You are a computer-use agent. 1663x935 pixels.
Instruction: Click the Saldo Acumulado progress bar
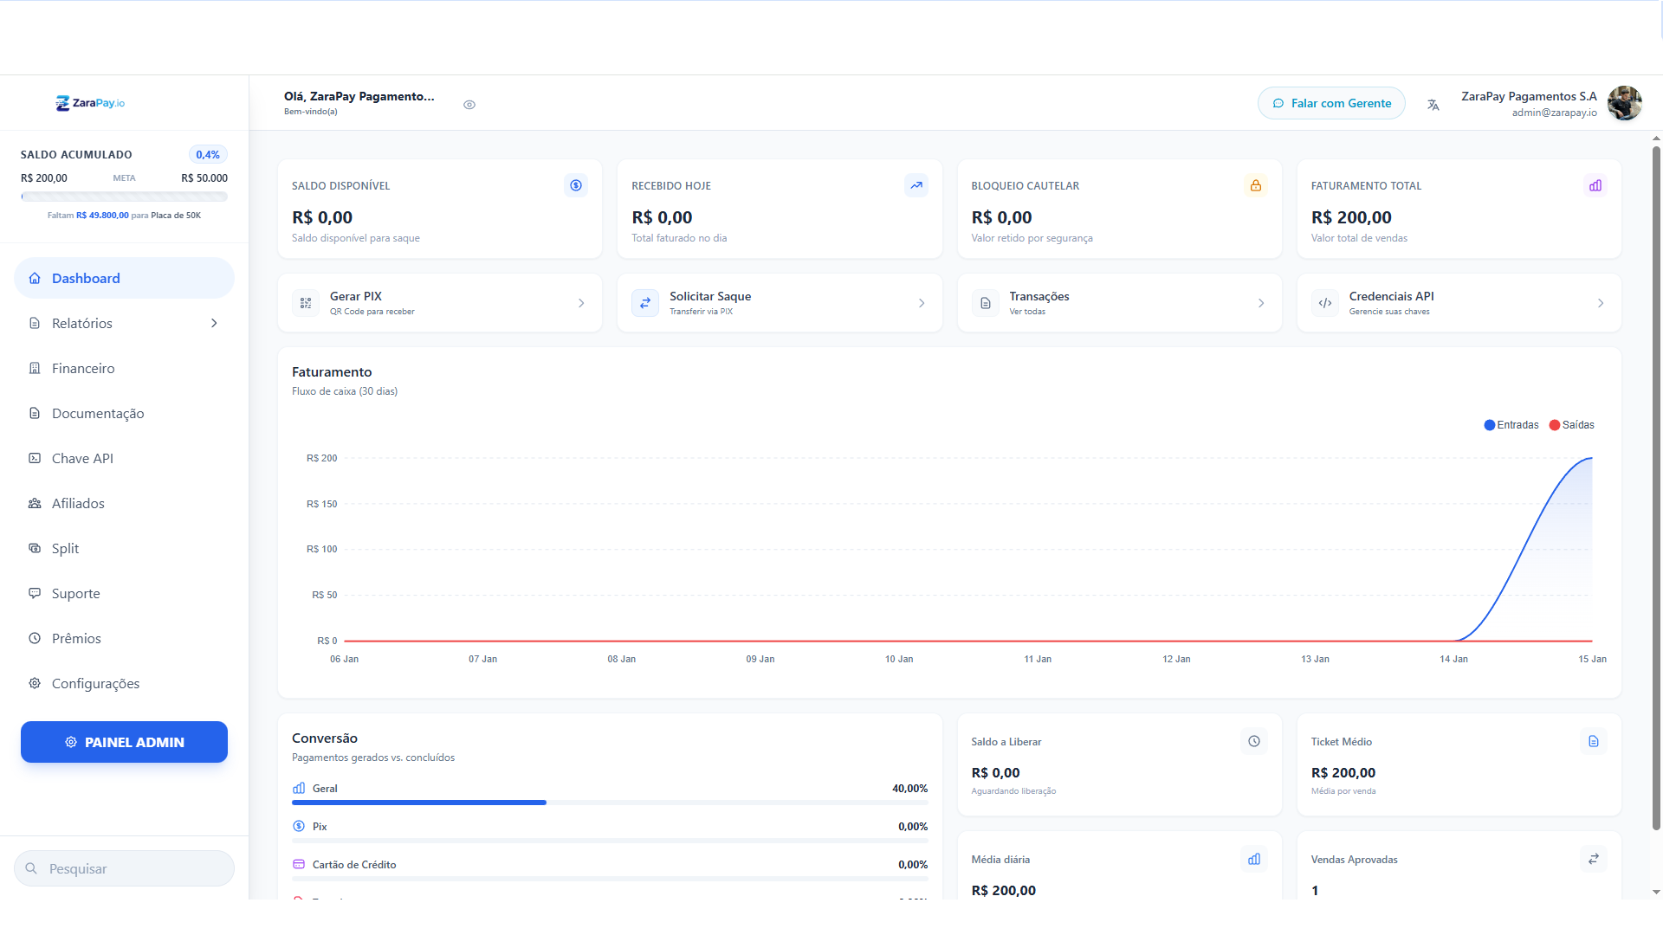(x=124, y=197)
